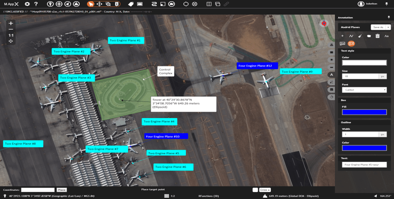
Task: Toggle the pointer select tool in toolbar
Action: point(91,4)
